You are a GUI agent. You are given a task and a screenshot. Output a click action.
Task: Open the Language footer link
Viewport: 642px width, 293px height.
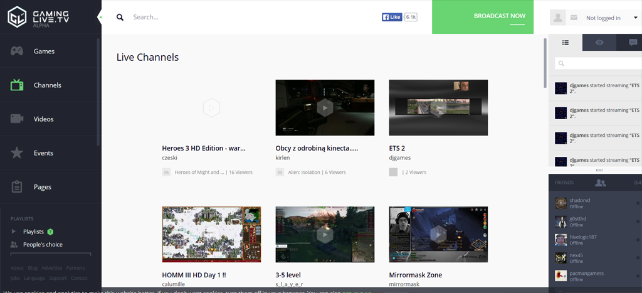tap(34, 278)
